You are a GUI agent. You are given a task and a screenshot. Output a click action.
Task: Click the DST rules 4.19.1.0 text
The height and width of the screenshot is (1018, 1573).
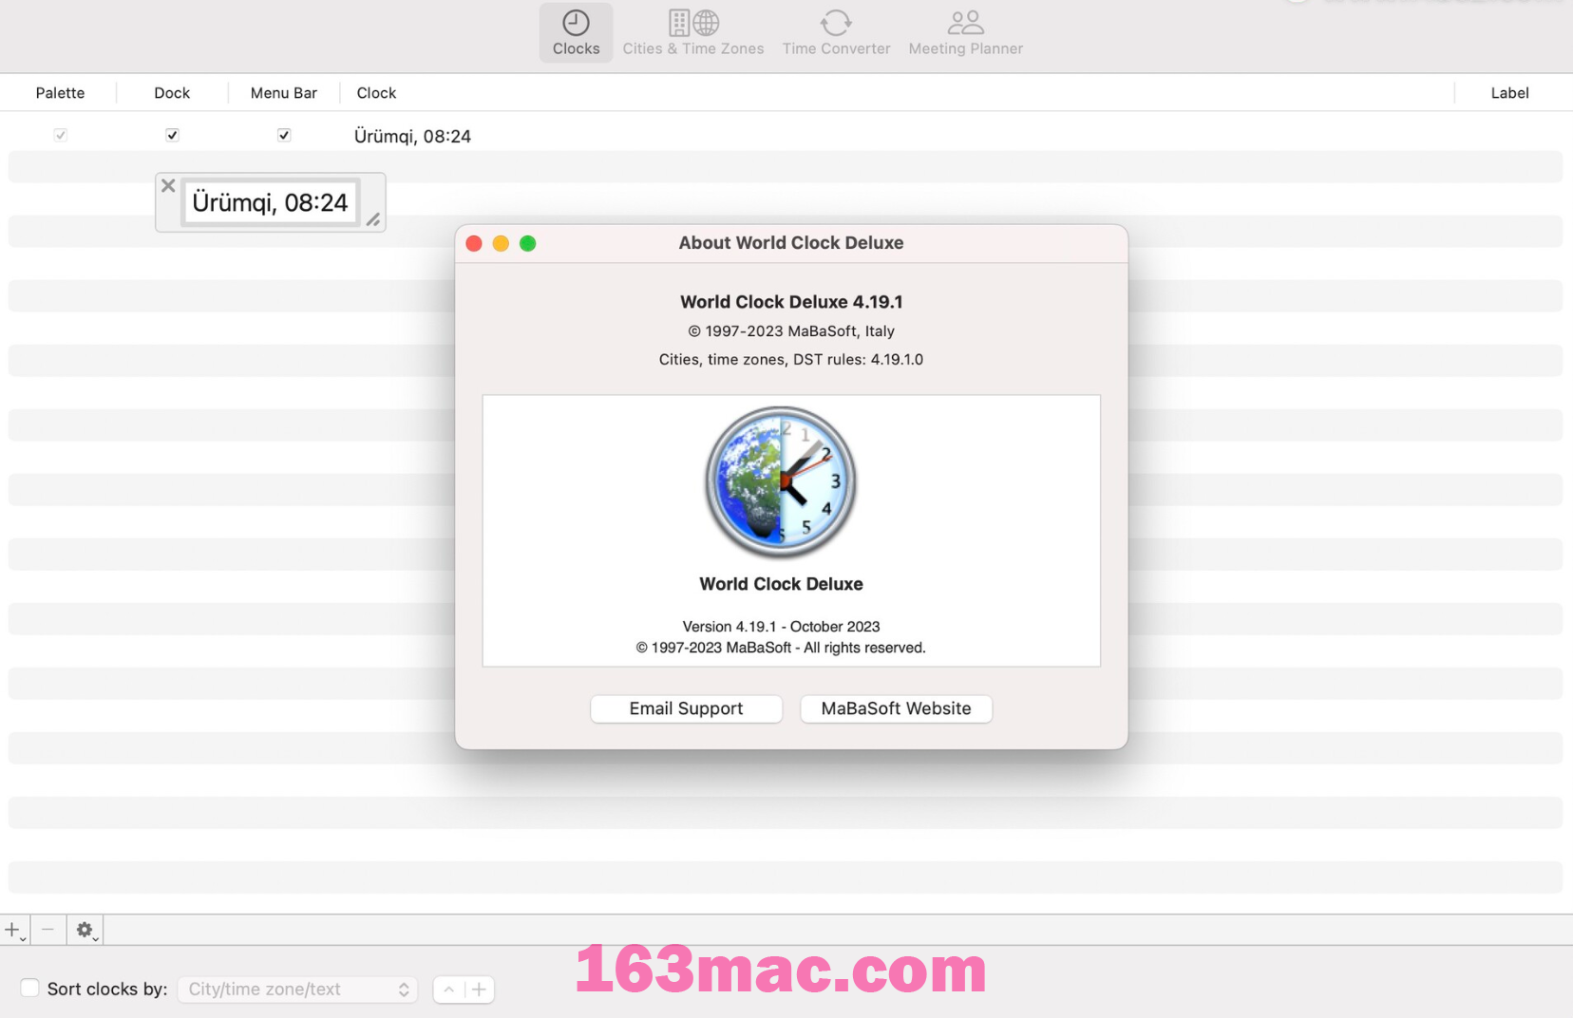pos(791,360)
